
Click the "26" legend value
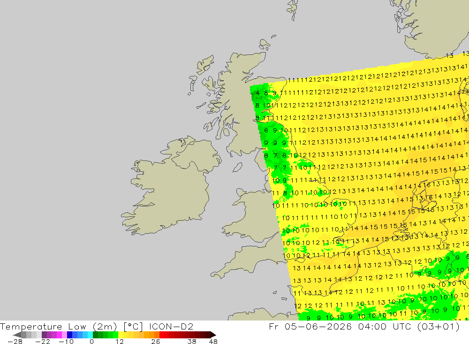click(156, 342)
